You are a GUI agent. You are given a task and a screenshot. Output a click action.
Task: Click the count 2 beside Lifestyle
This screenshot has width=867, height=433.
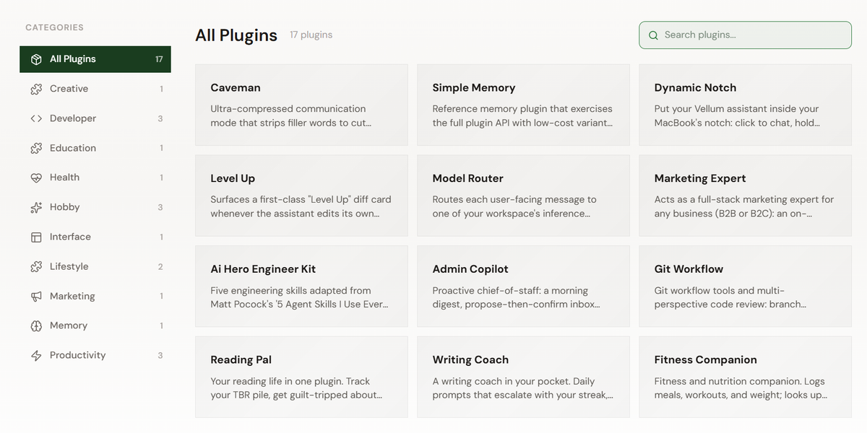tap(160, 267)
